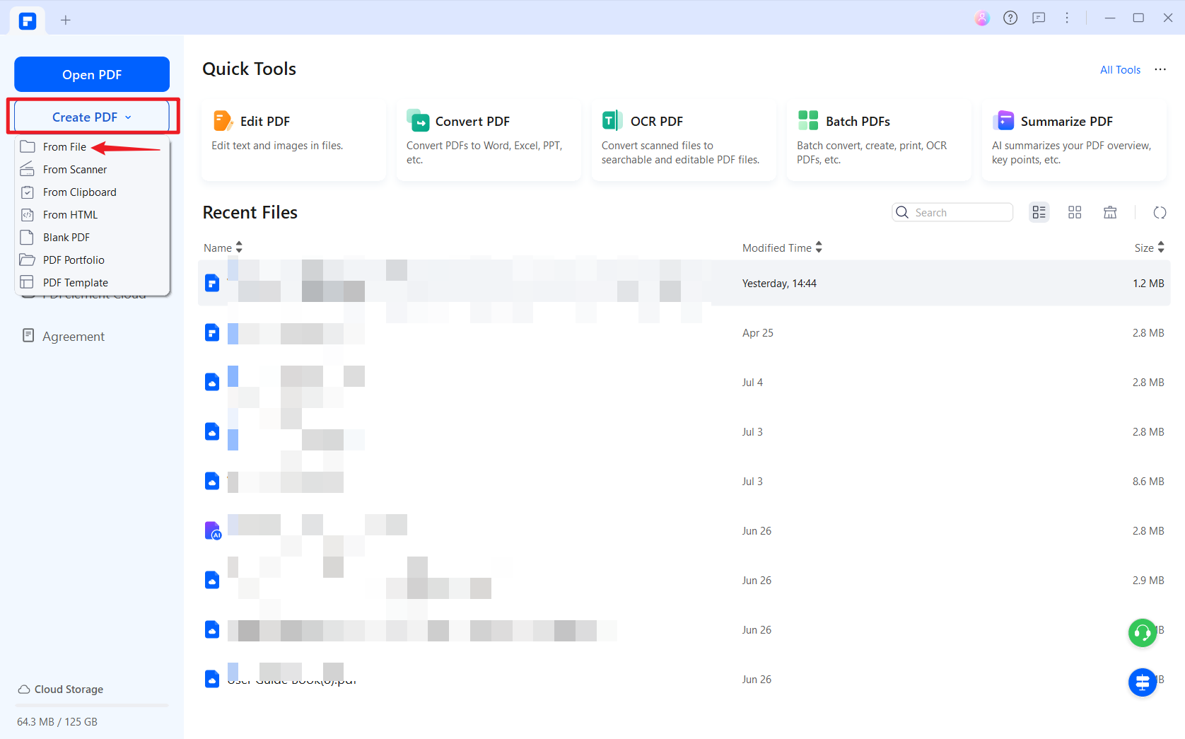This screenshot has width=1185, height=739.
Task: Open the All Tools link
Action: pyautogui.click(x=1121, y=69)
